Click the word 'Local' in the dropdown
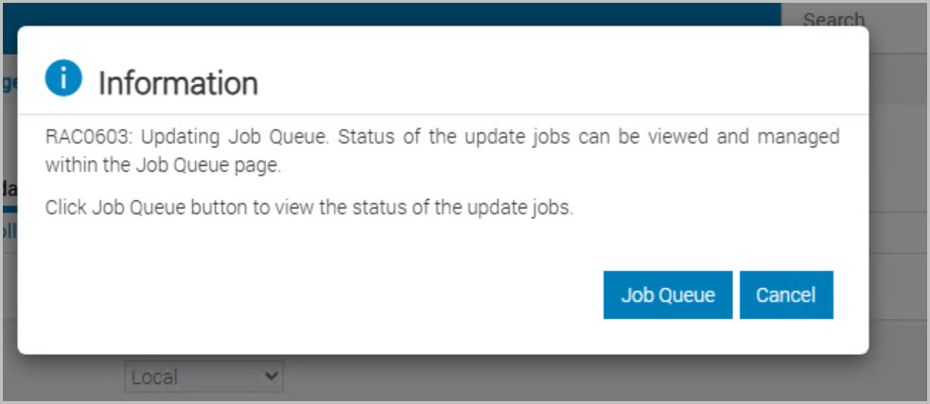This screenshot has height=404, width=930. [x=154, y=378]
